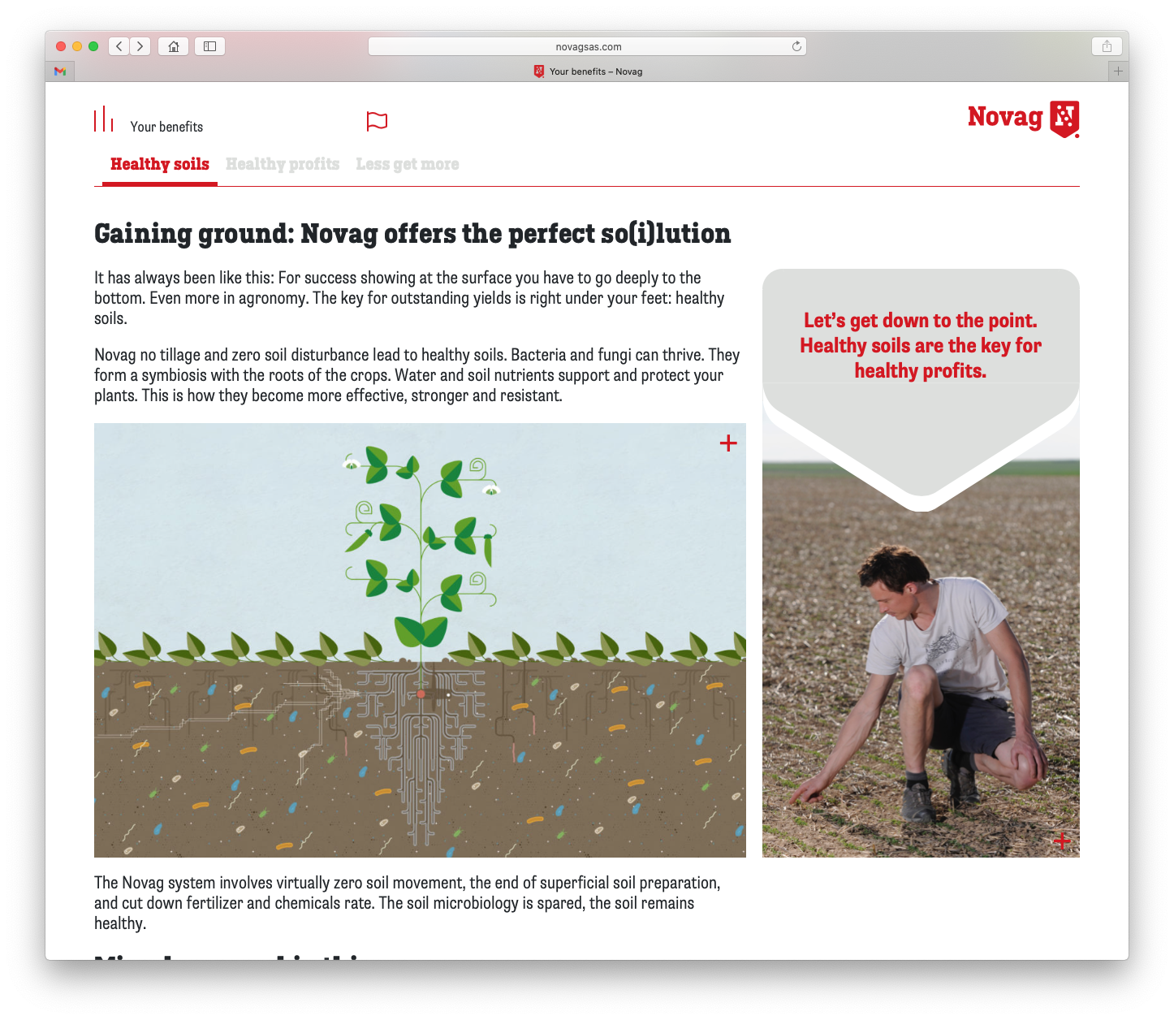1174x1020 pixels.
Task: Click the Your benefits menu label
Action: point(166,127)
